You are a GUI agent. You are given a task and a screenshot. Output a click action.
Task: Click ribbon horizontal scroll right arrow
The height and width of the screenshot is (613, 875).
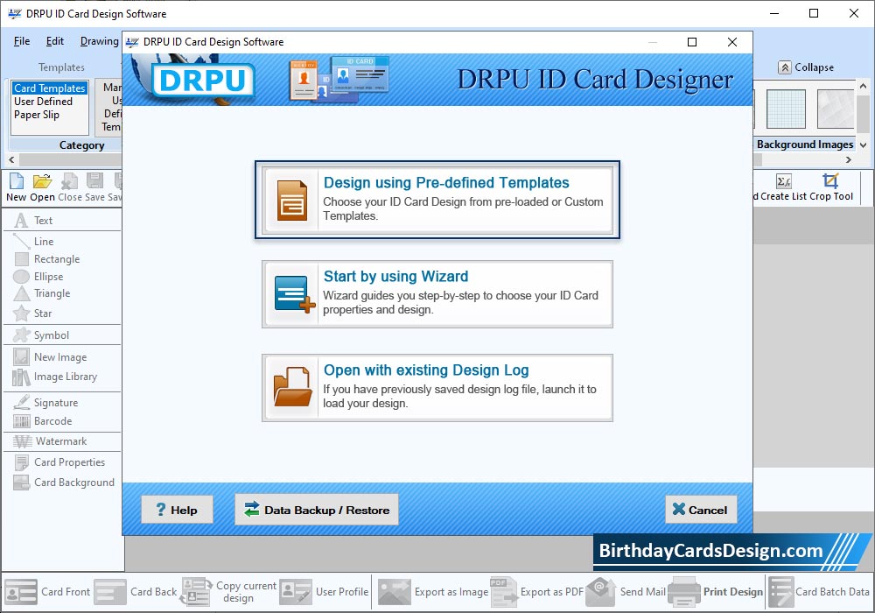click(849, 160)
